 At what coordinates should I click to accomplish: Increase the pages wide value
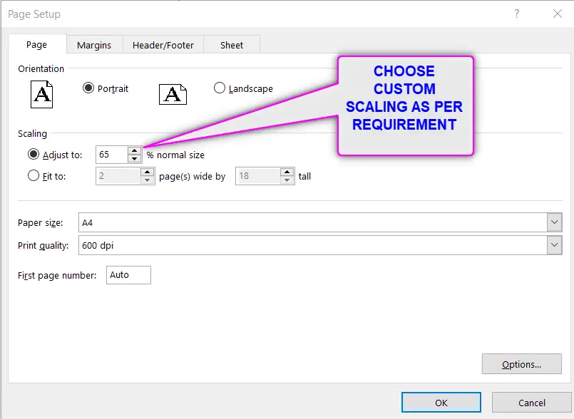coord(147,172)
